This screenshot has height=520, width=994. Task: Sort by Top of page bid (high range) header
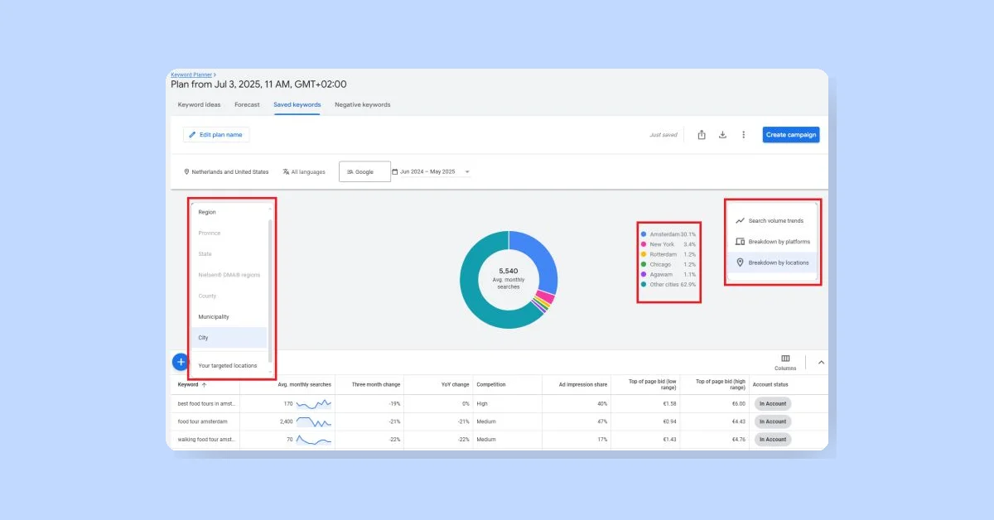[x=719, y=385]
